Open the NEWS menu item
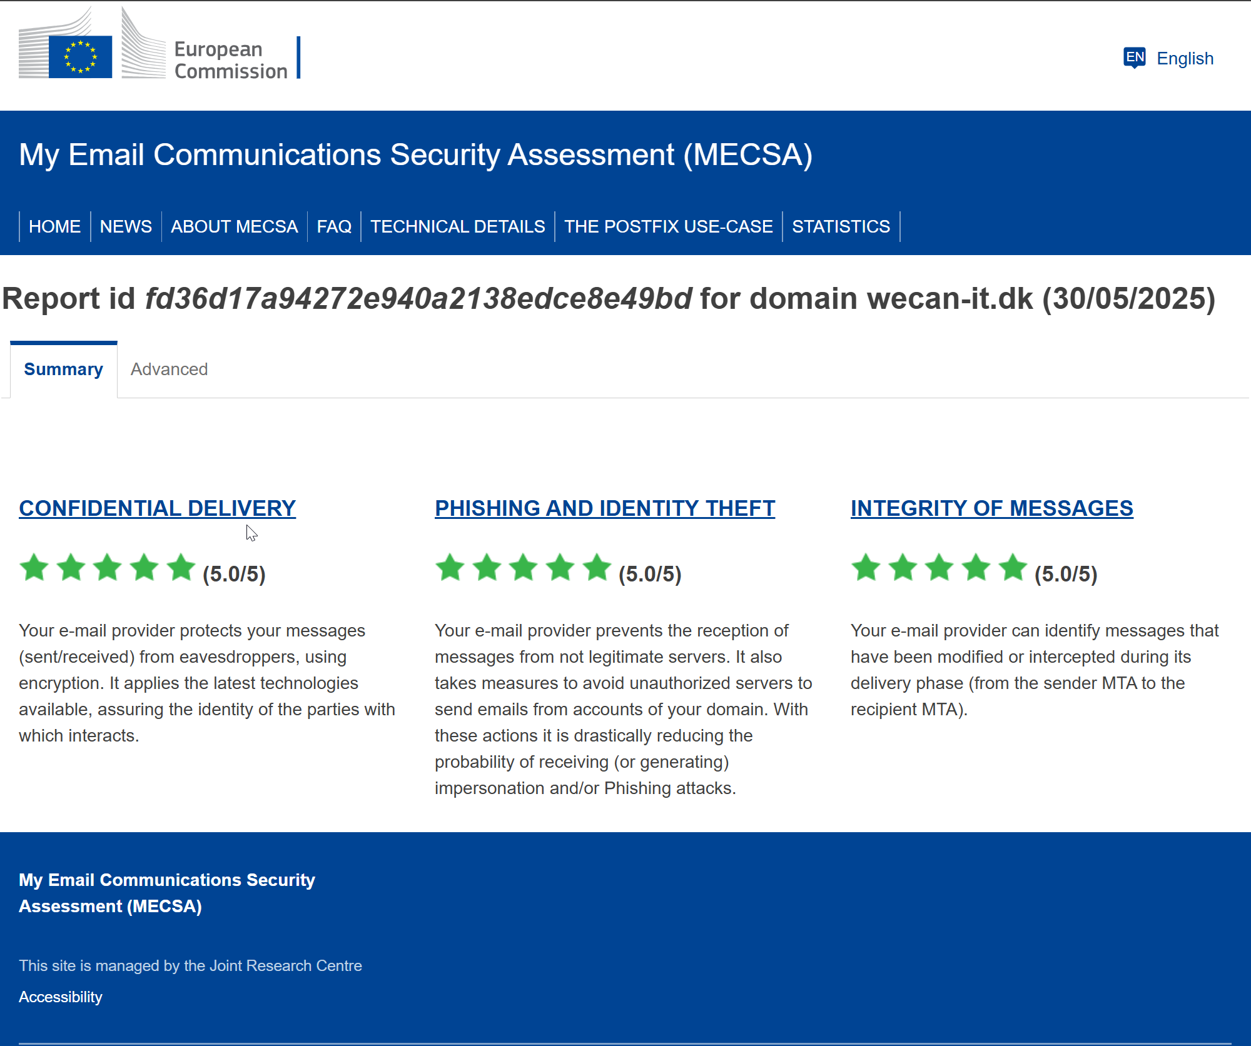This screenshot has height=1046, width=1251. click(126, 226)
